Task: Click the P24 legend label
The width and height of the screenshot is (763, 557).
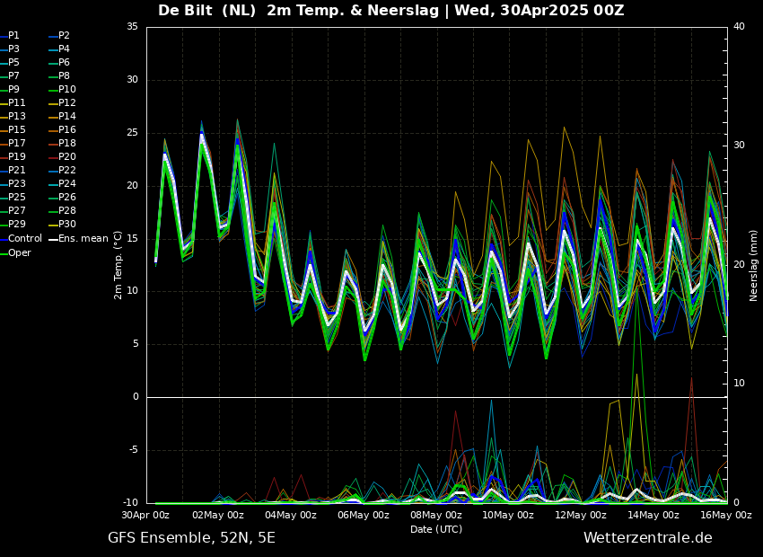Action: tap(67, 184)
